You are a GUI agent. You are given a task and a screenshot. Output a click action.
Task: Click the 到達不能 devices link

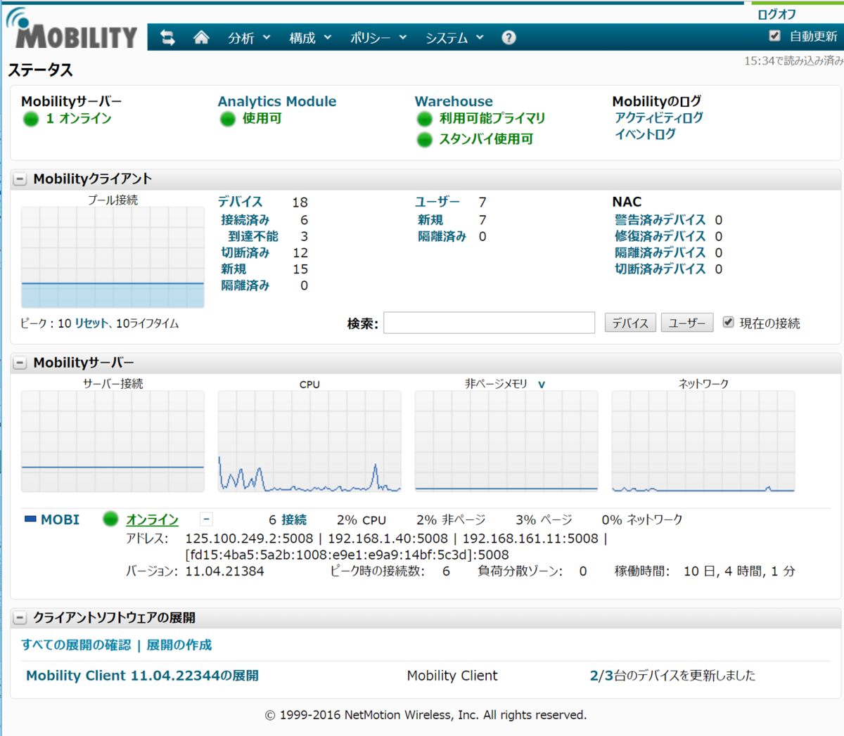click(x=253, y=237)
